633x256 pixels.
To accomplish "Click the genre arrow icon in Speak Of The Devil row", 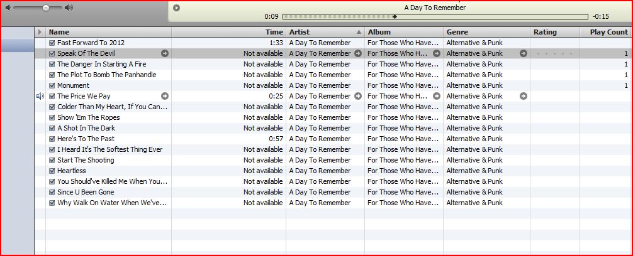I will pos(523,53).
